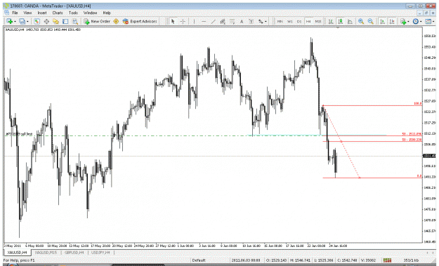
Task: Launch MetaEditor via yellow diamond icon
Action: tap(116, 21)
